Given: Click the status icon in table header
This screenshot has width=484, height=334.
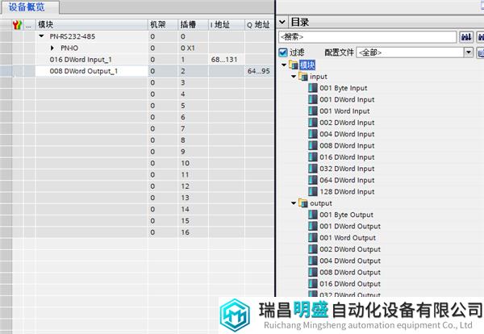Looking at the screenshot, I should (x=17, y=25).
